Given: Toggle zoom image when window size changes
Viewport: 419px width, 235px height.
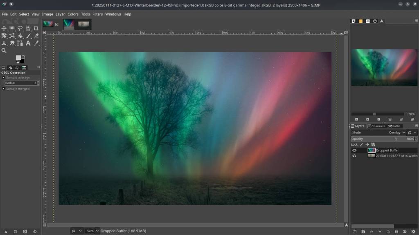Looking at the screenshot, I should click(x=346, y=33).
